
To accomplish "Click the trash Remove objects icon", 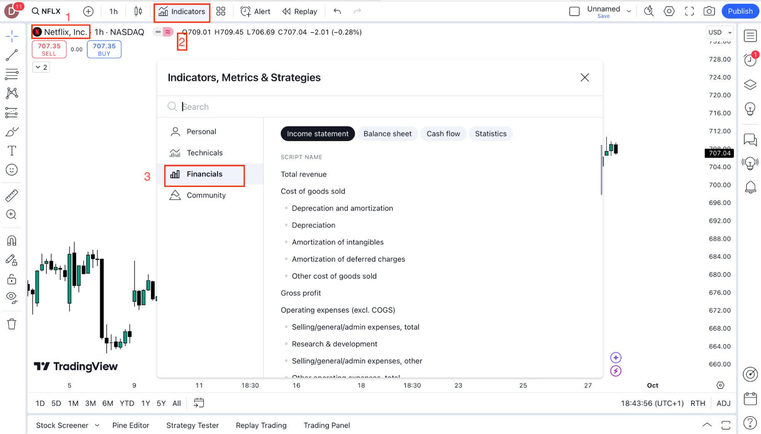I will click(x=12, y=324).
